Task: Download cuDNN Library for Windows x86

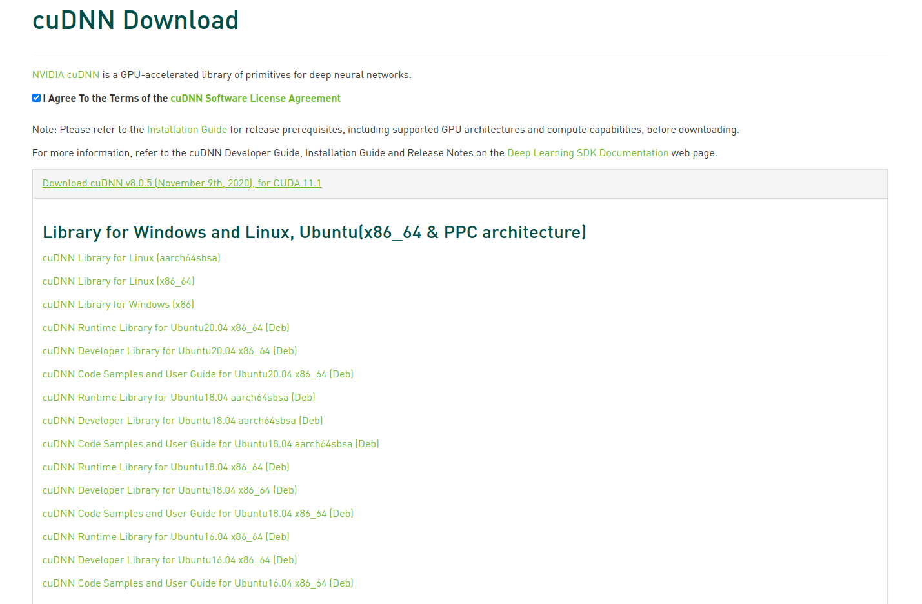Action: 118,304
